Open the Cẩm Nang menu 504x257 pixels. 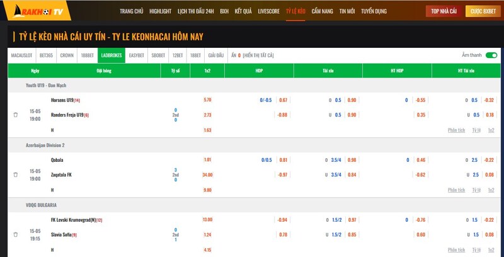[323, 11]
